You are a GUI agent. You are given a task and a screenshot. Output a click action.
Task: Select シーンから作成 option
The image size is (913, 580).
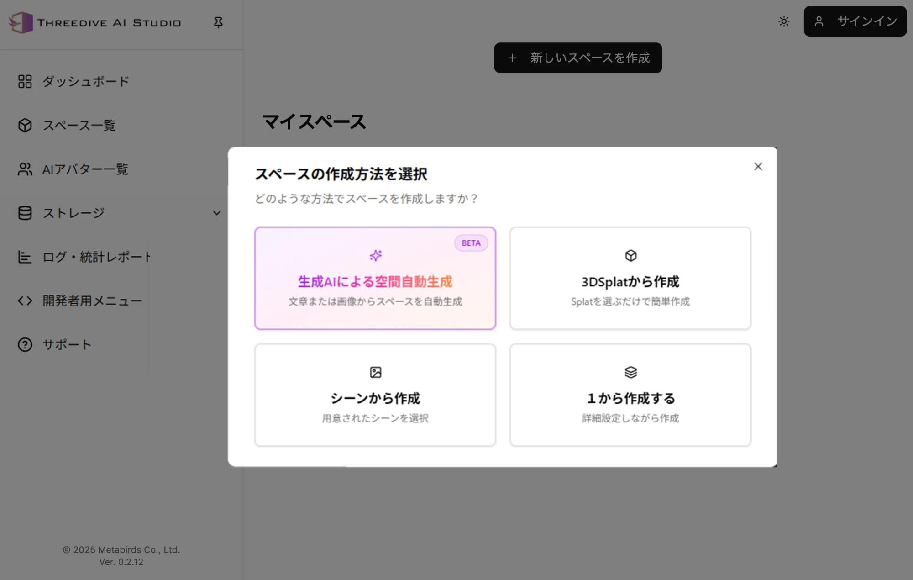(x=375, y=395)
